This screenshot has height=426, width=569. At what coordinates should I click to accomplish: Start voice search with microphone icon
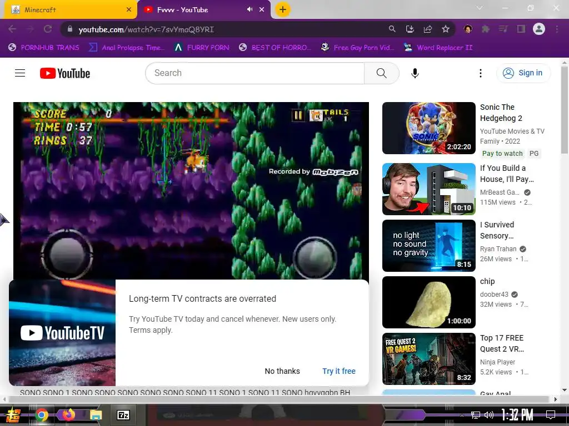(415, 73)
